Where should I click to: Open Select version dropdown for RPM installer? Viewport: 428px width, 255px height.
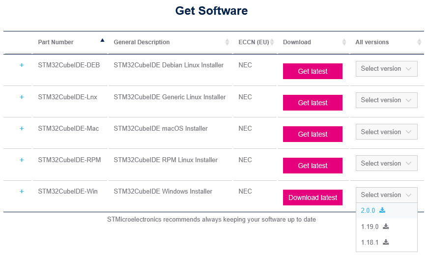(386, 163)
